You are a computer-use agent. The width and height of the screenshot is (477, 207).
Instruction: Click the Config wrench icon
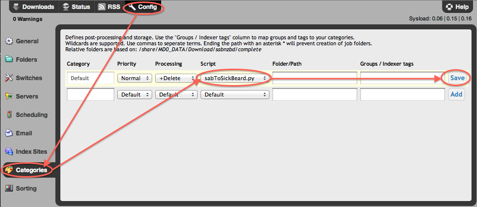132,6
